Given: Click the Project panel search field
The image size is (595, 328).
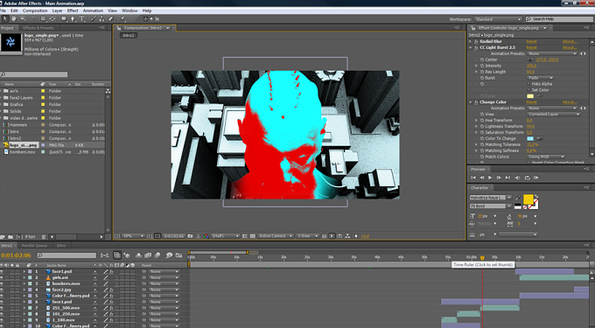Looking at the screenshot, I should (34, 74).
